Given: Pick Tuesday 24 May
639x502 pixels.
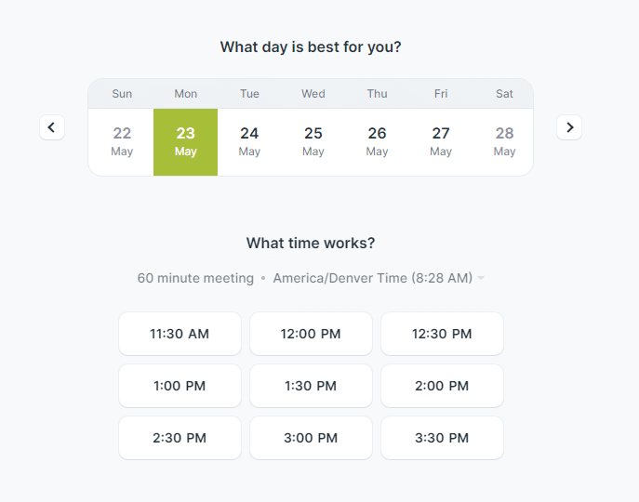Looking at the screenshot, I should 249,142.
